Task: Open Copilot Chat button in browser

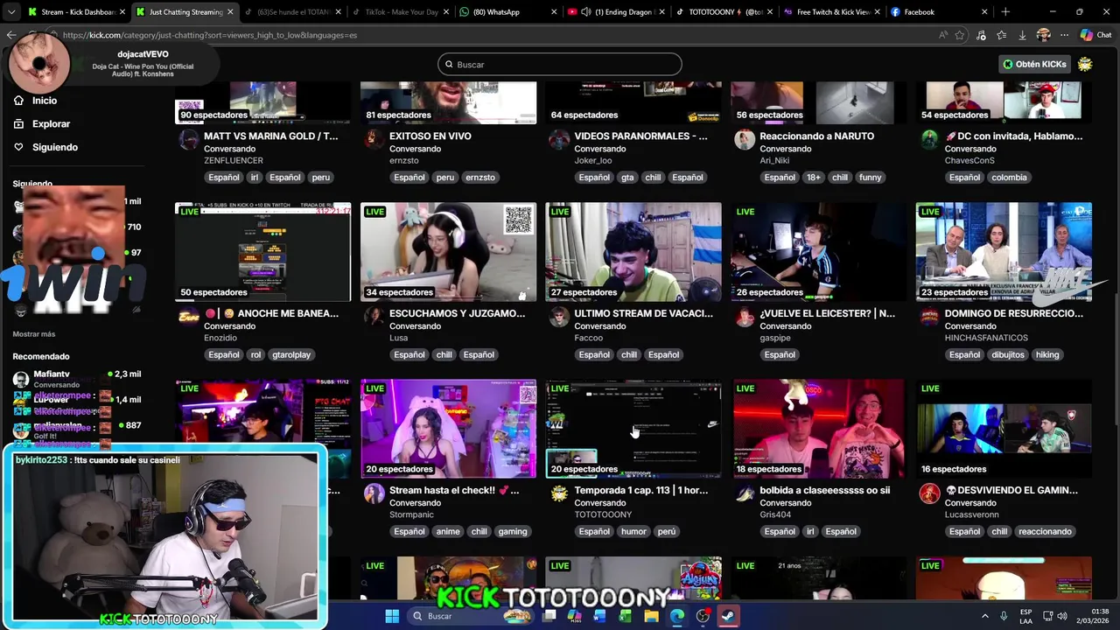Action: [x=1095, y=35]
